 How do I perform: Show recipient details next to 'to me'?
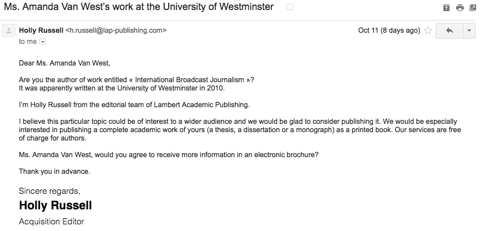click(43, 42)
